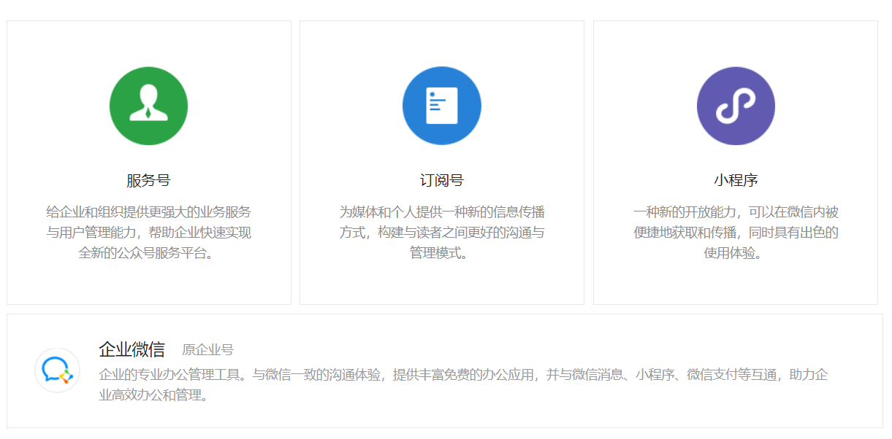This screenshot has width=892, height=439.
Task: Click the blue 订阅号 document icon
Action: click(442, 106)
